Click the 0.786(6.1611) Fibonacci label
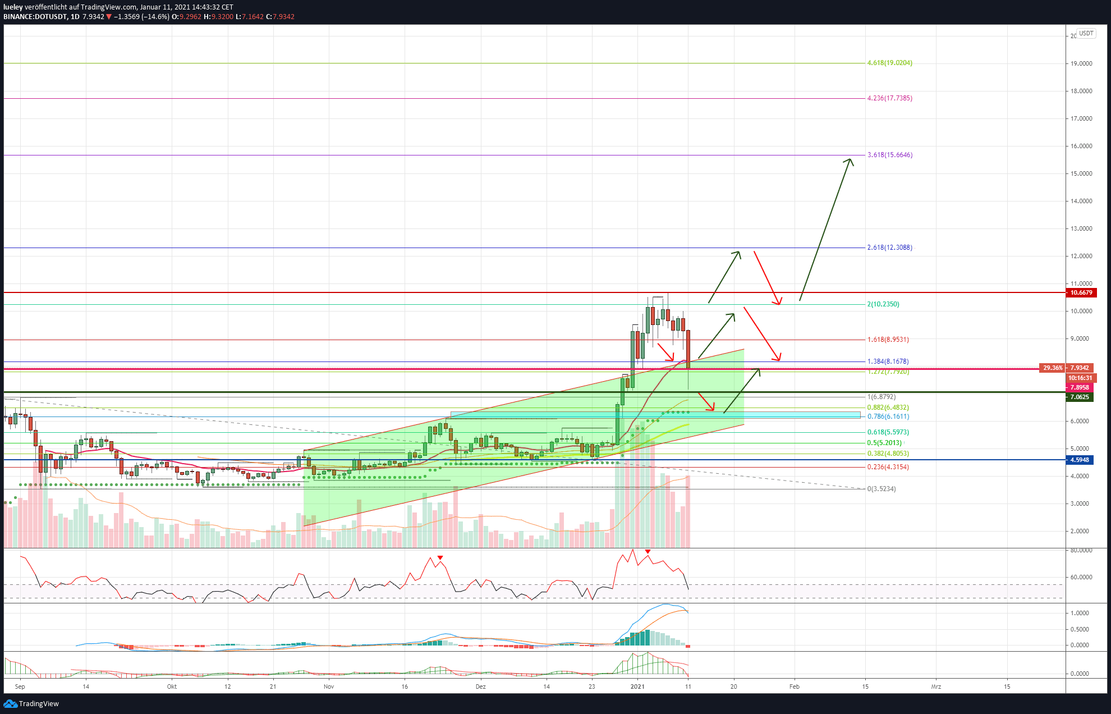Viewport: 1111px width, 714px height. 888,417
